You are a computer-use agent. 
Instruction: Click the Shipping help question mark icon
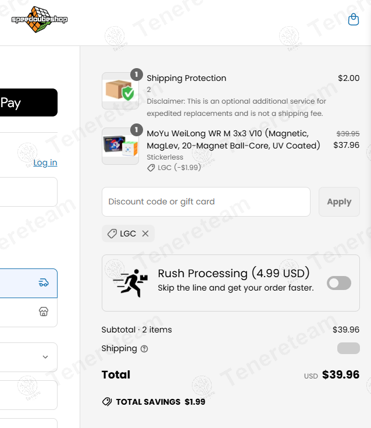point(144,349)
